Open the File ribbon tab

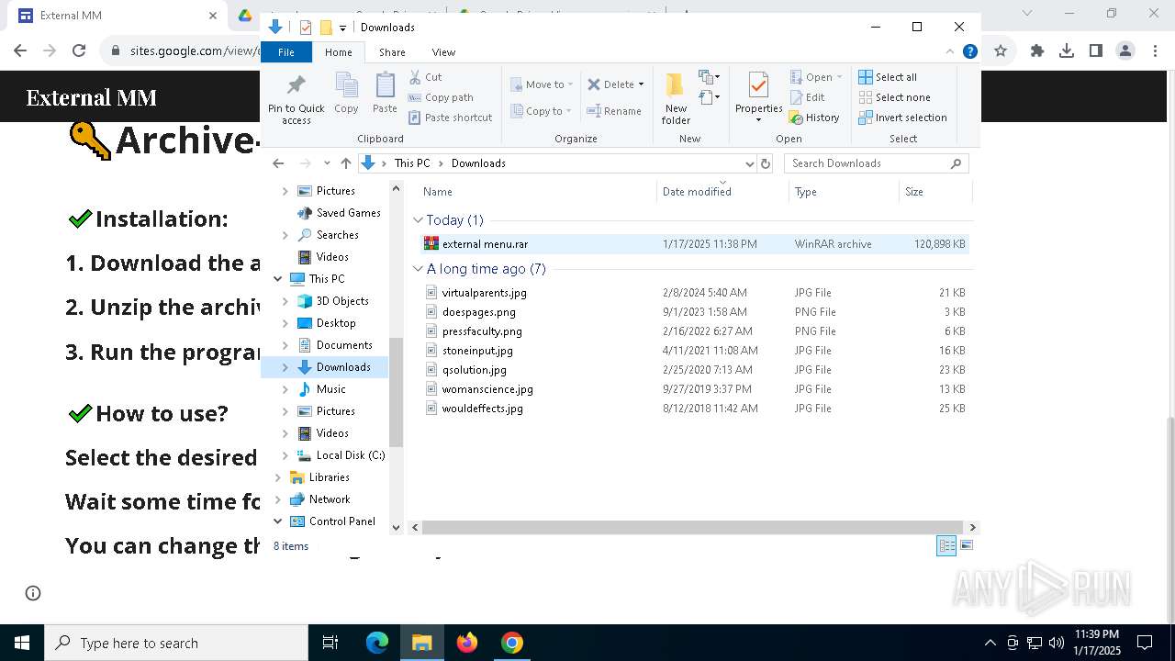click(286, 52)
